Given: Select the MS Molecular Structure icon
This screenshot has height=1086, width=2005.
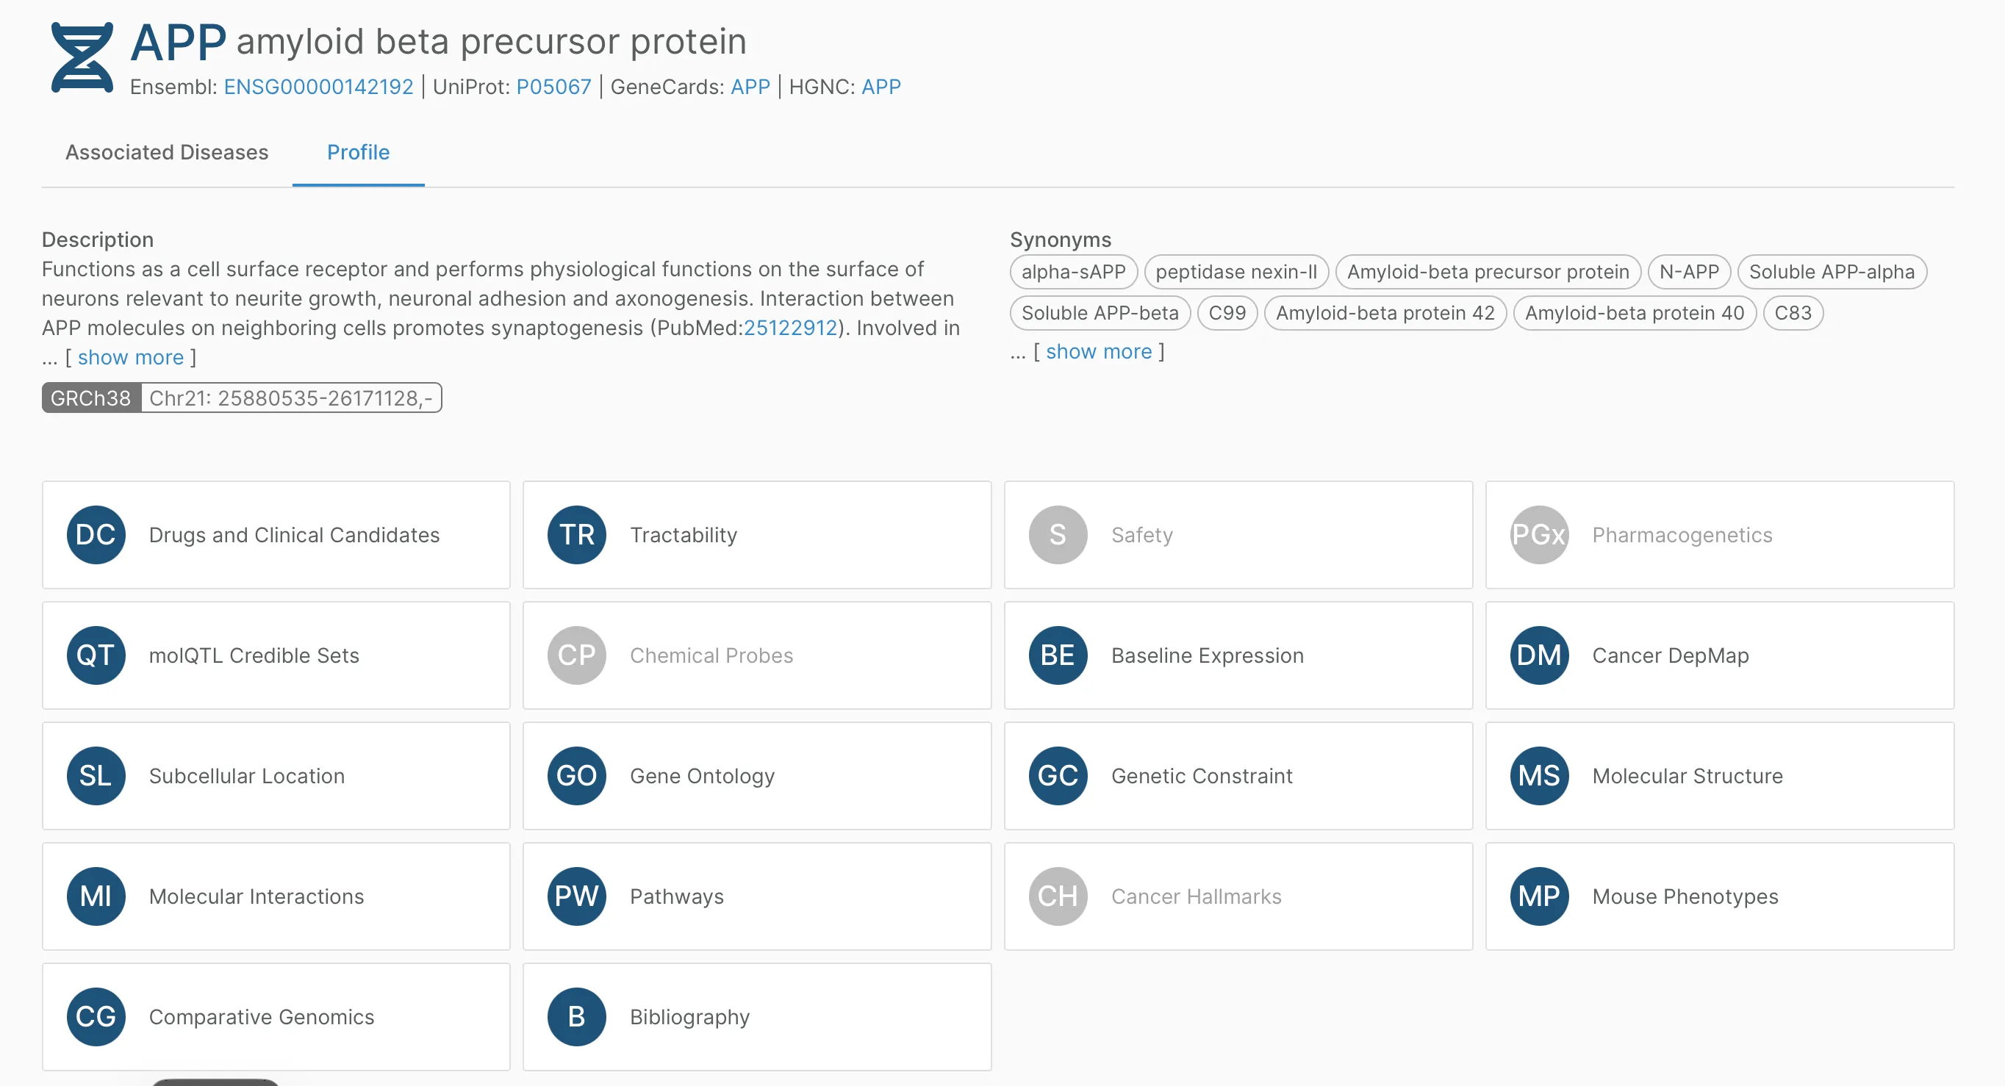Looking at the screenshot, I should tap(1539, 777).
